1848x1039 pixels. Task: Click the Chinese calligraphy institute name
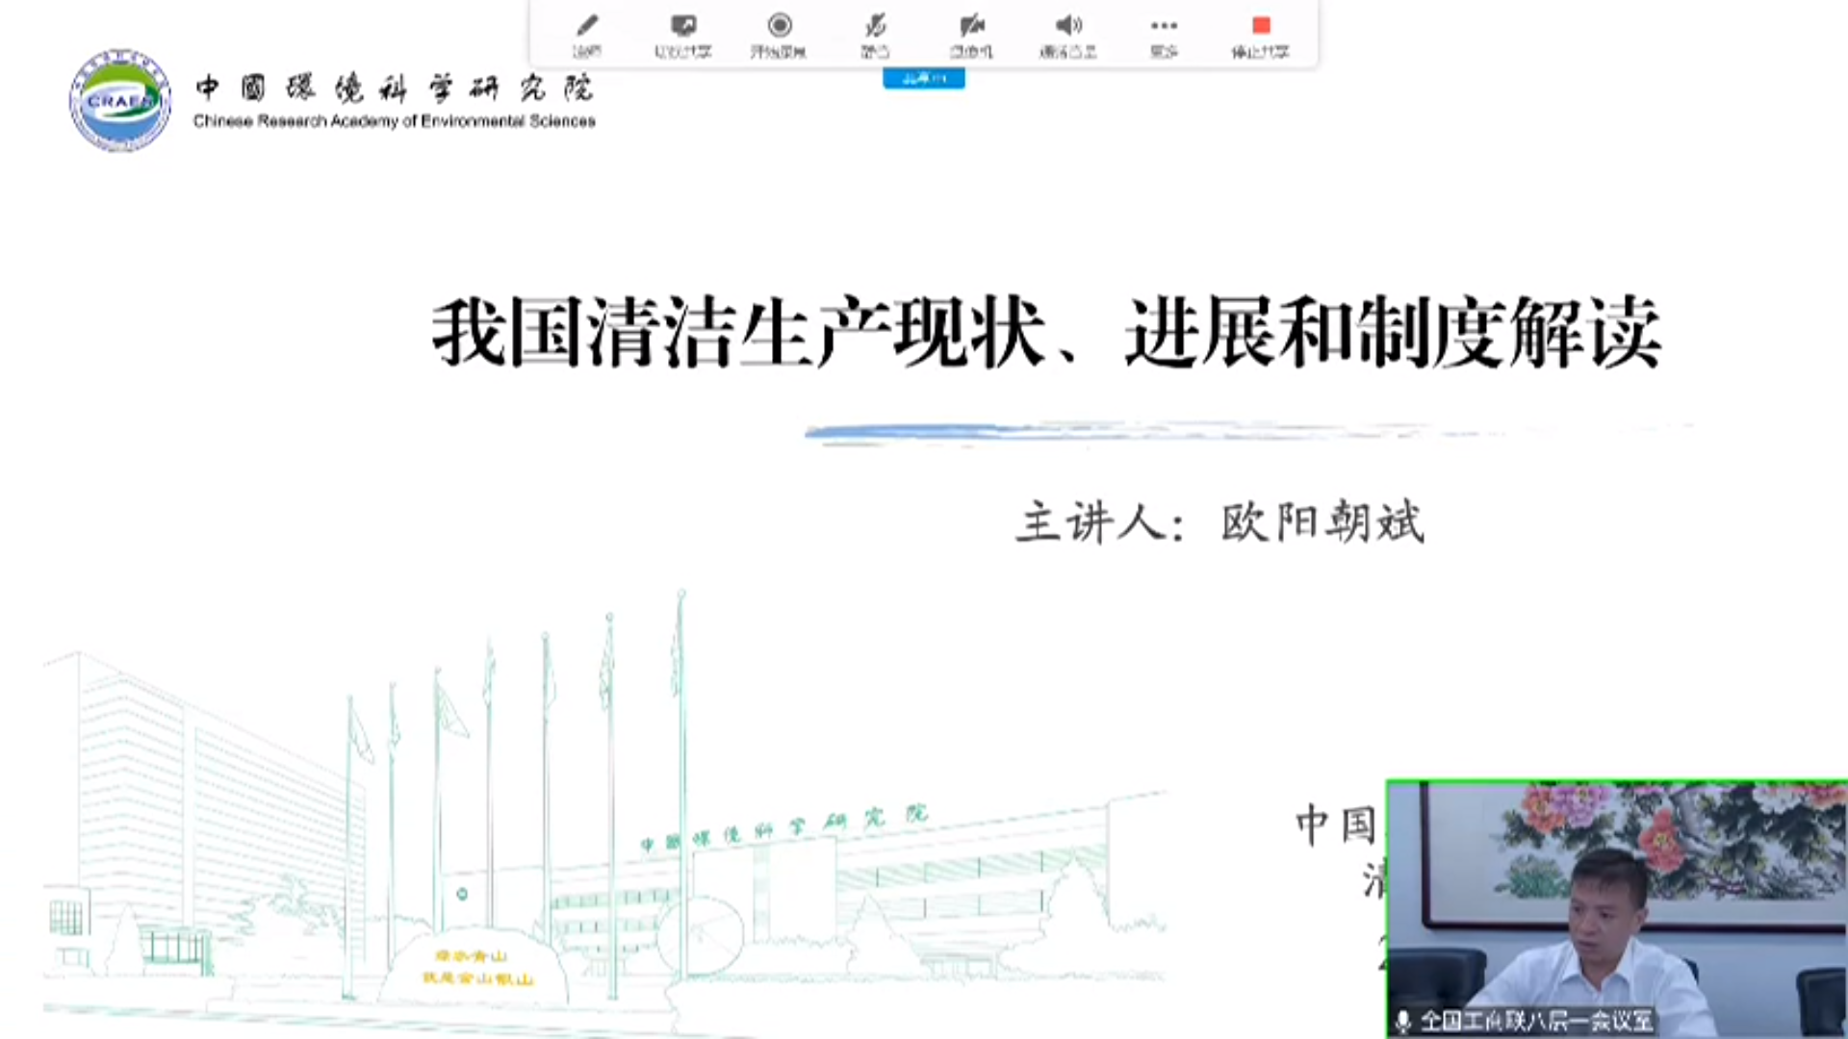click(x=395, y=89)
